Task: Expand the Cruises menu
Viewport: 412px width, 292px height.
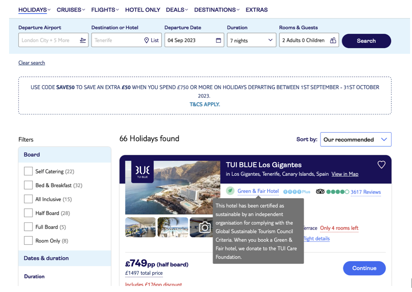Action: [71, 10]
